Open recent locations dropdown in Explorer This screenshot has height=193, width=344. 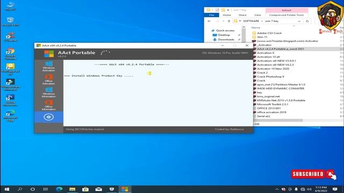pos(224,21)
